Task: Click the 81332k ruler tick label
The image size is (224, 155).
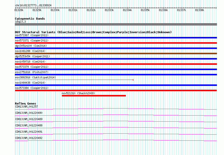Action: tap(91, 10)
